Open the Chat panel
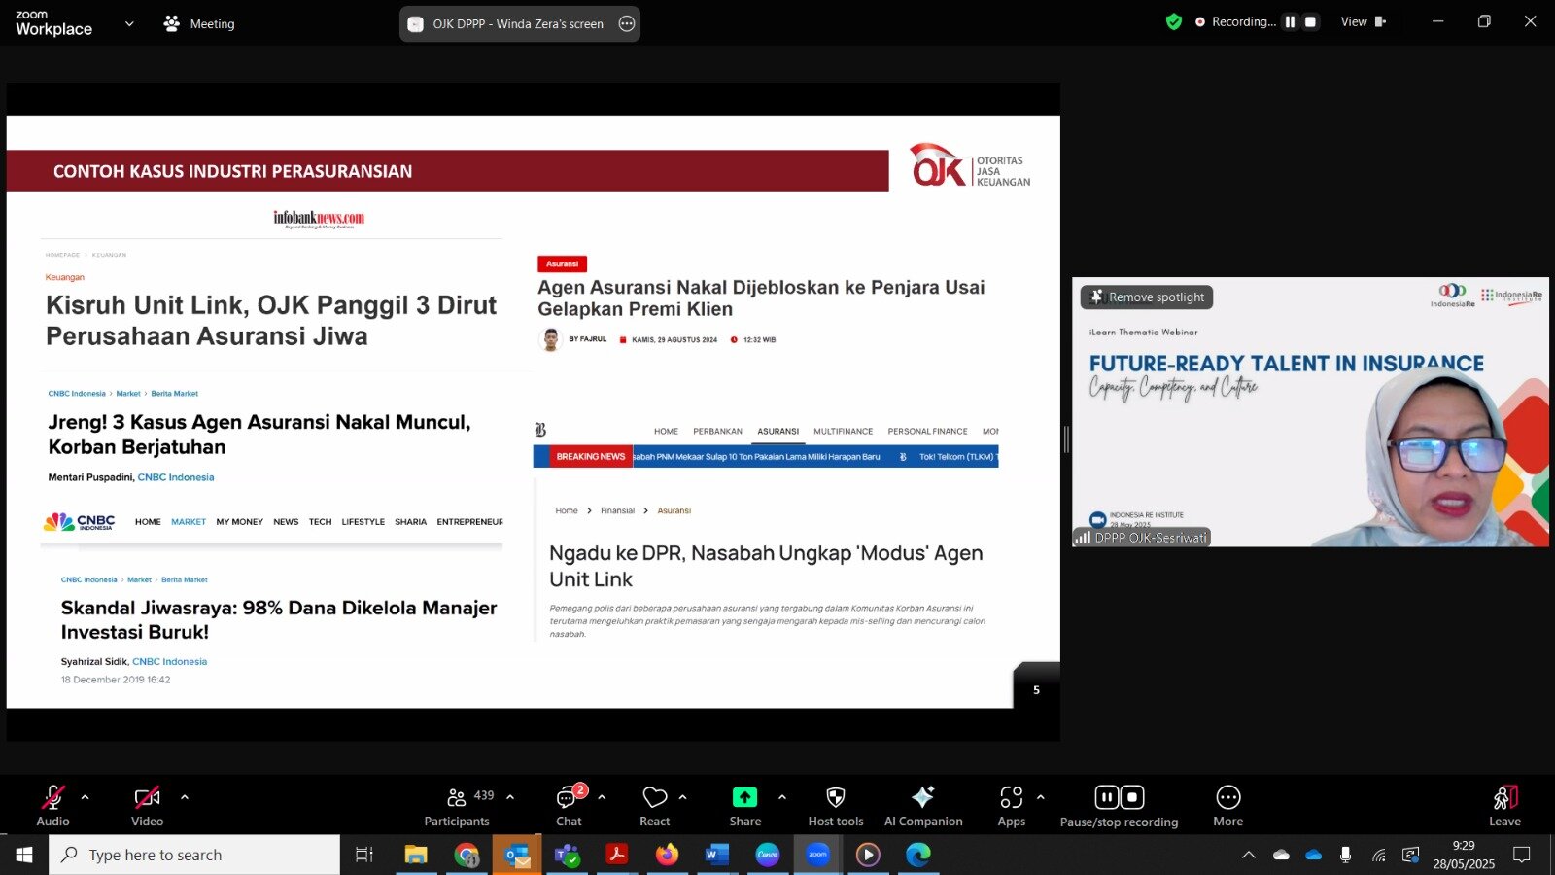The height and width of the screenshot is (875, 1555). point(569,806)
